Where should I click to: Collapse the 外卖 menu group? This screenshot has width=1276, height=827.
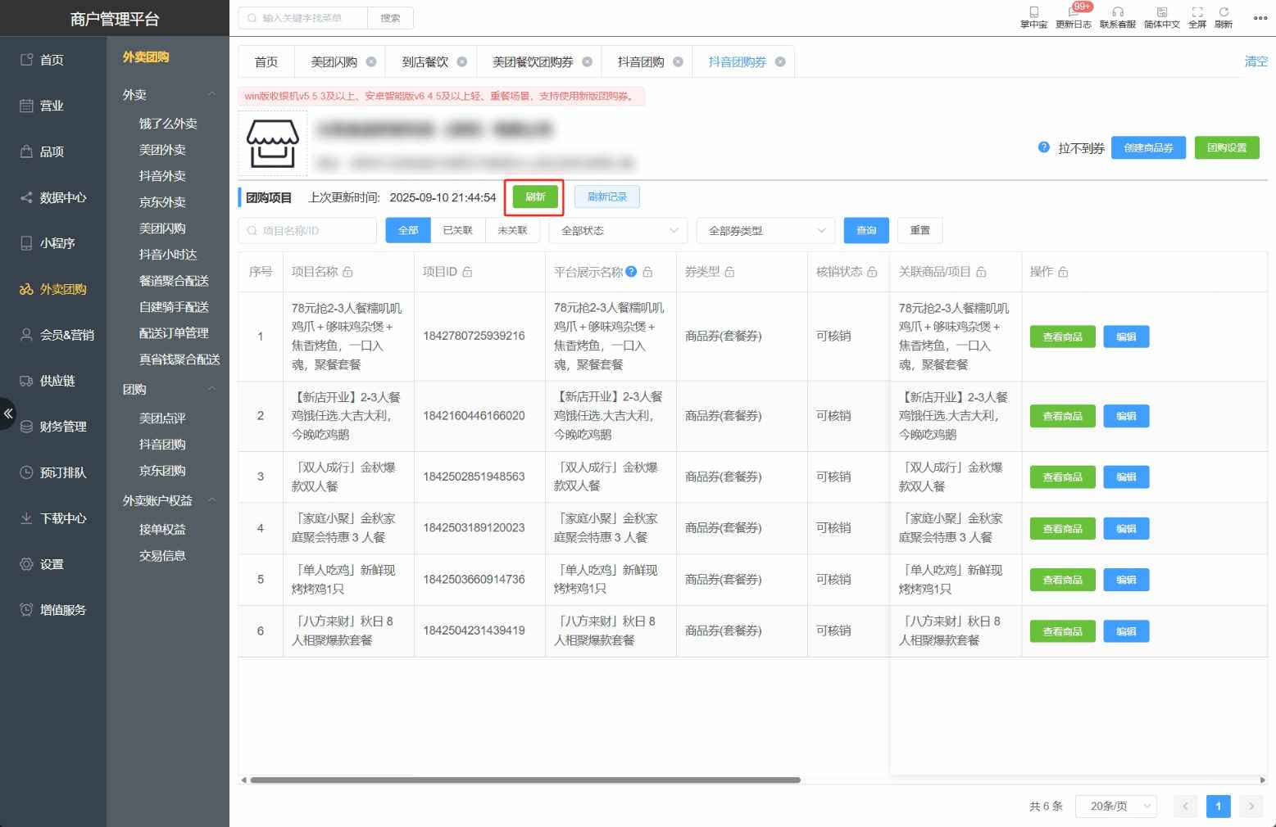[212, 94]
